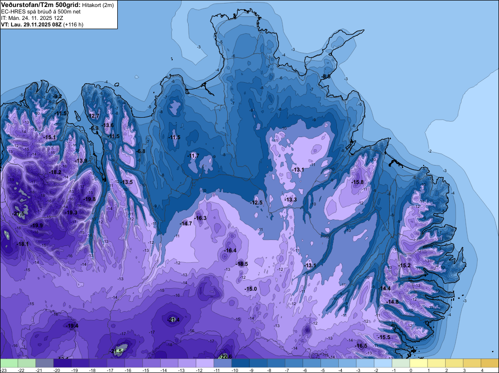The width and height of the screenshot is (499, 373).
Task: Select the -12.7 temperature value
Action: [94, 116]
